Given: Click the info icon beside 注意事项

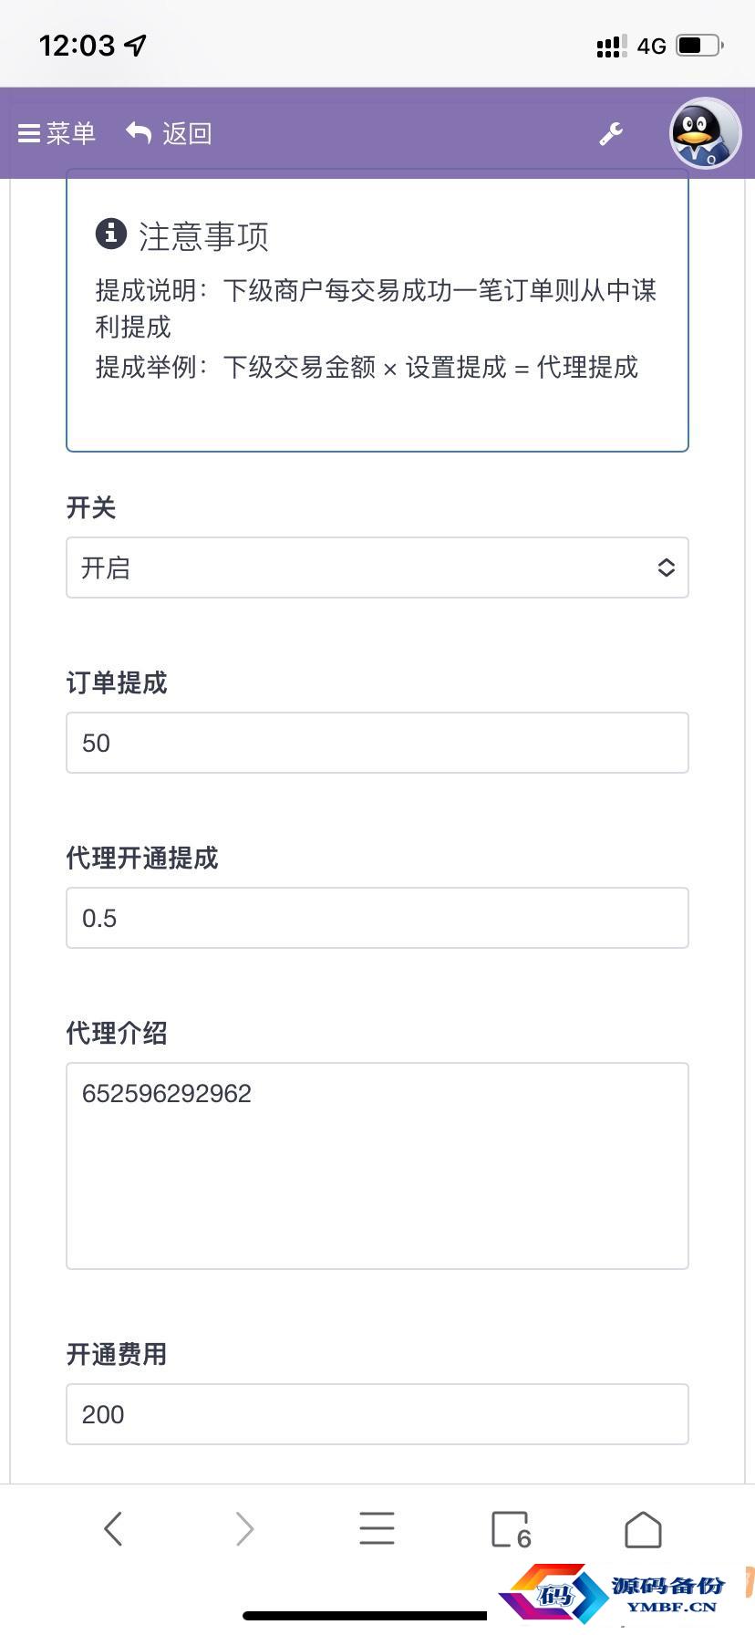Looking at the screenshot, I should click(x=111, y=234).
